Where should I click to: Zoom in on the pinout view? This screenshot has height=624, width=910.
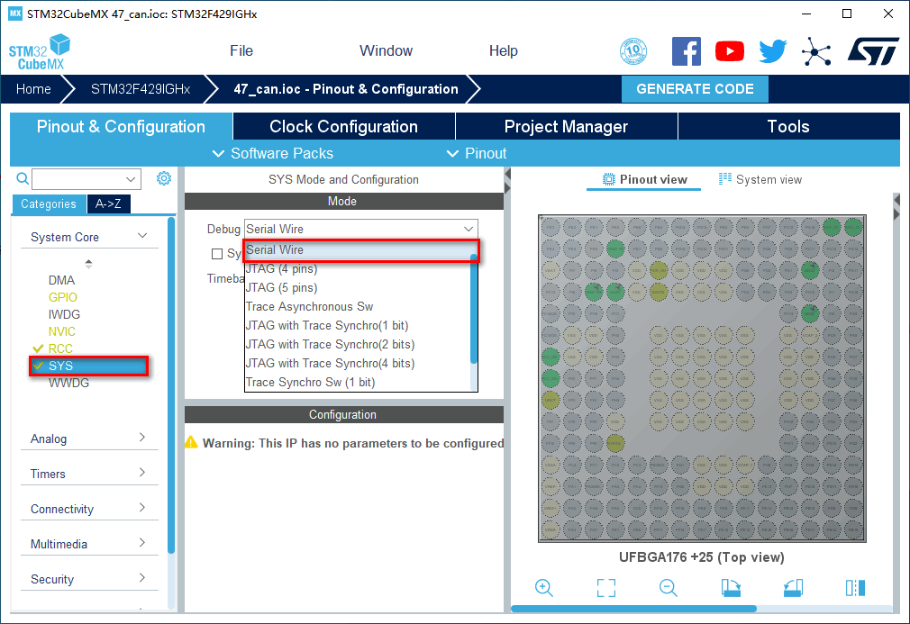point(544,588)
